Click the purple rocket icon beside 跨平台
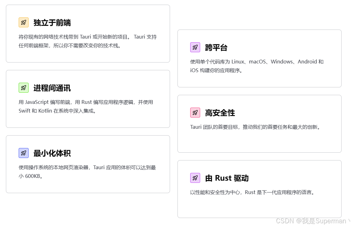The height and width of the screenshot is (227, 354). (195, 47)
